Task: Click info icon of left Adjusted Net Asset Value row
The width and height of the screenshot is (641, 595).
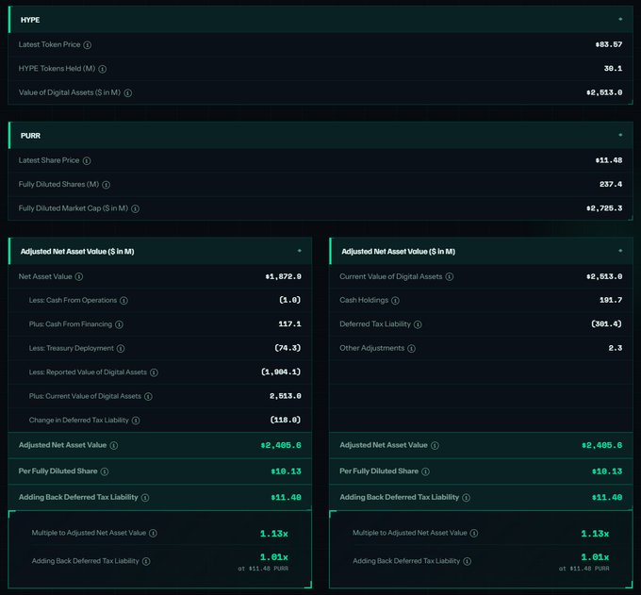Action: tap(114, 445)
